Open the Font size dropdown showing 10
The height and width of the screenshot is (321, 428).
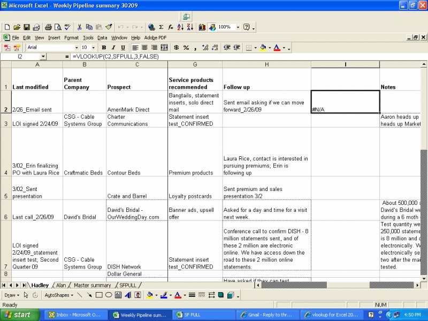93,48
